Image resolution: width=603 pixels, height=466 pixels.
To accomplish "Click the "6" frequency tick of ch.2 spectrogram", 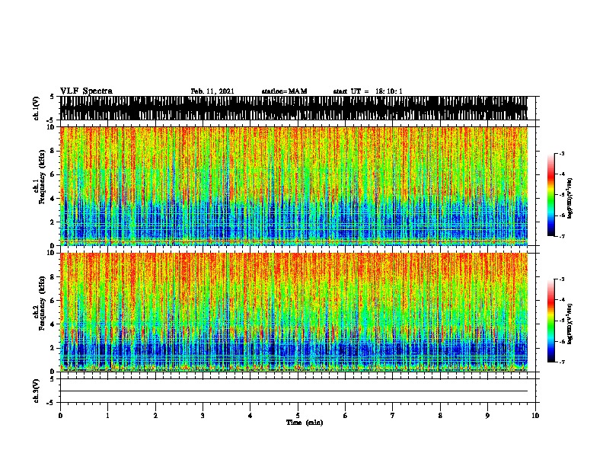I will point(54,301).
